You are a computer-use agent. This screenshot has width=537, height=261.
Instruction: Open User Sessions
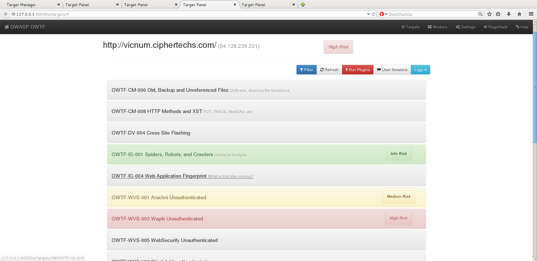[392, 70]
